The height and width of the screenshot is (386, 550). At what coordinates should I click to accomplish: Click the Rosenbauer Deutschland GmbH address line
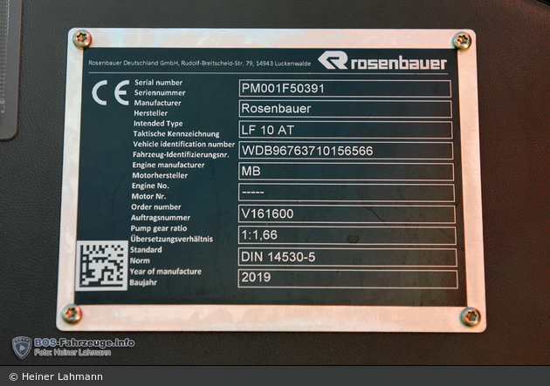tap(200, 64)
